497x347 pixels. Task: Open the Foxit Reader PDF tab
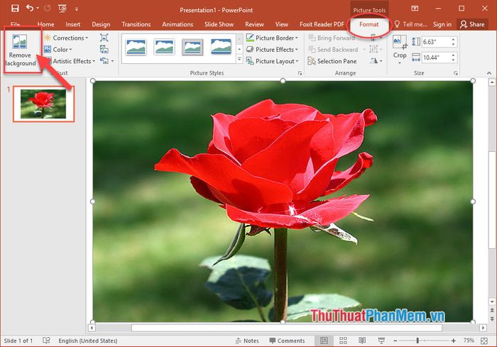click(322, 24)
